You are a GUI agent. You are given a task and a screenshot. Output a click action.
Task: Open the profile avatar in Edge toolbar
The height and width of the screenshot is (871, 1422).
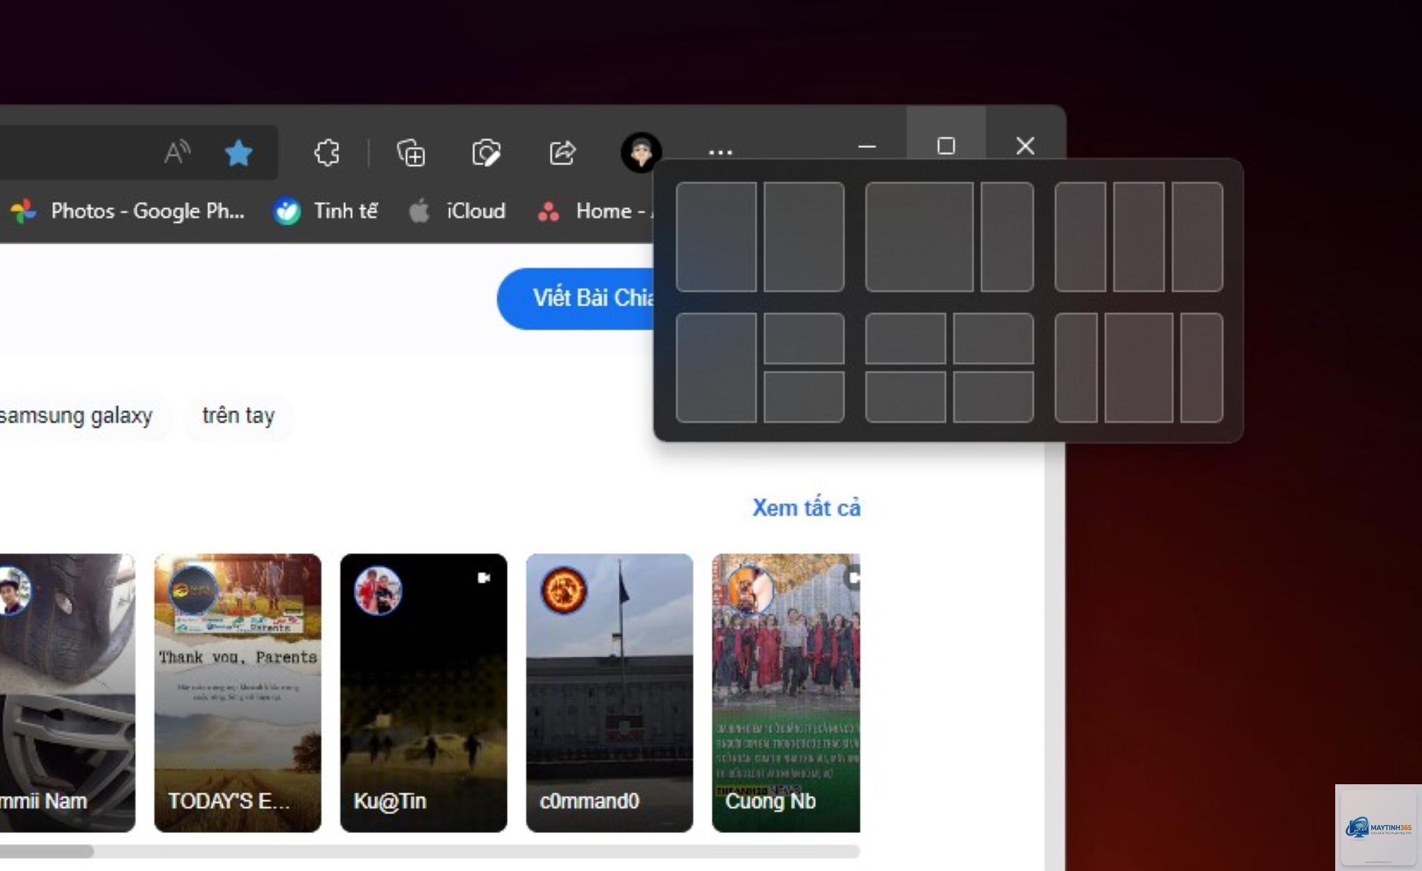click(641, 151)
